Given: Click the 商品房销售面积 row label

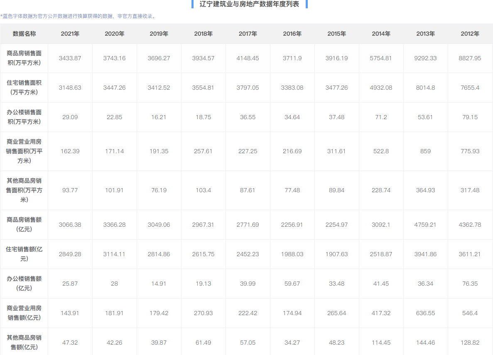Looking at the screenshot, I should coord(24,58).
